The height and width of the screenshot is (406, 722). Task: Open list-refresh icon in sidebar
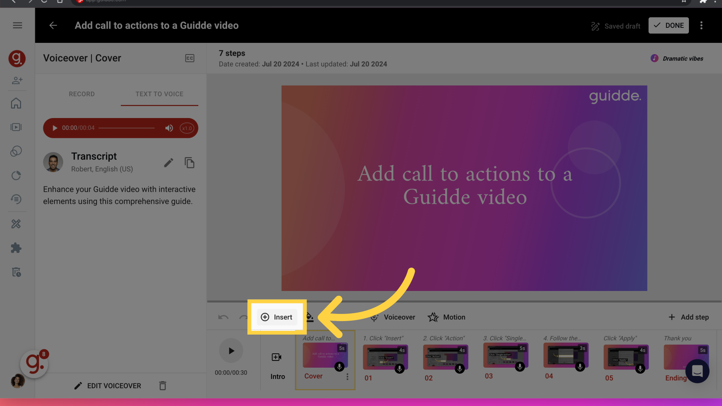click(16, 199)
